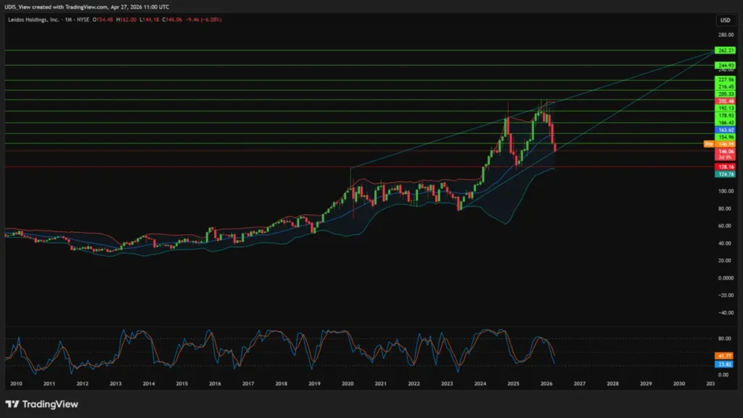
Task: Click the orange Pre 146.99 pre-market label
Action: pos(720,144)
